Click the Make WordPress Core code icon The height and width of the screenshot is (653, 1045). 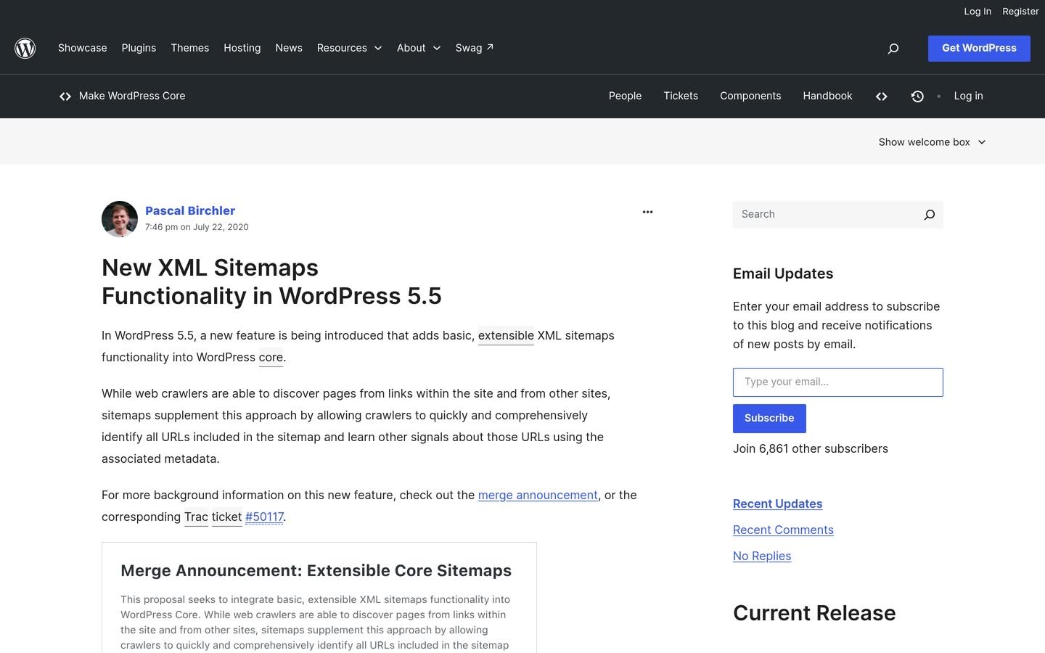pyautogui.click(x=65, y=96)
